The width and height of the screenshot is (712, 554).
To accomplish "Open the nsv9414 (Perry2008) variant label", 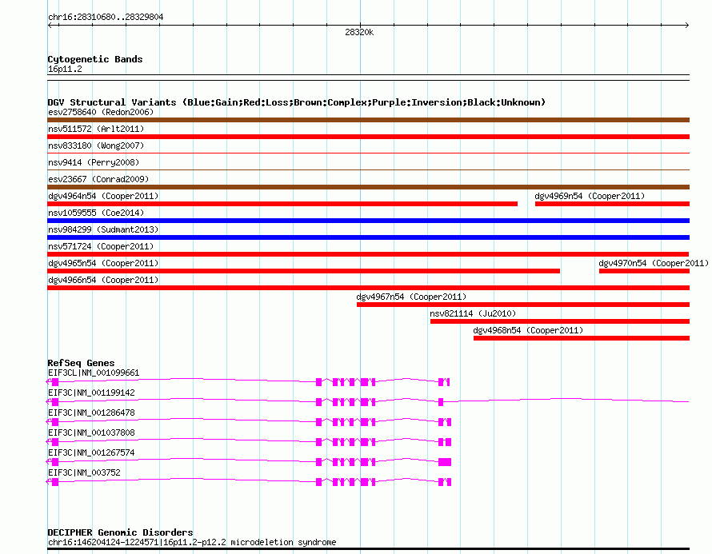I will tap(94, 162).
